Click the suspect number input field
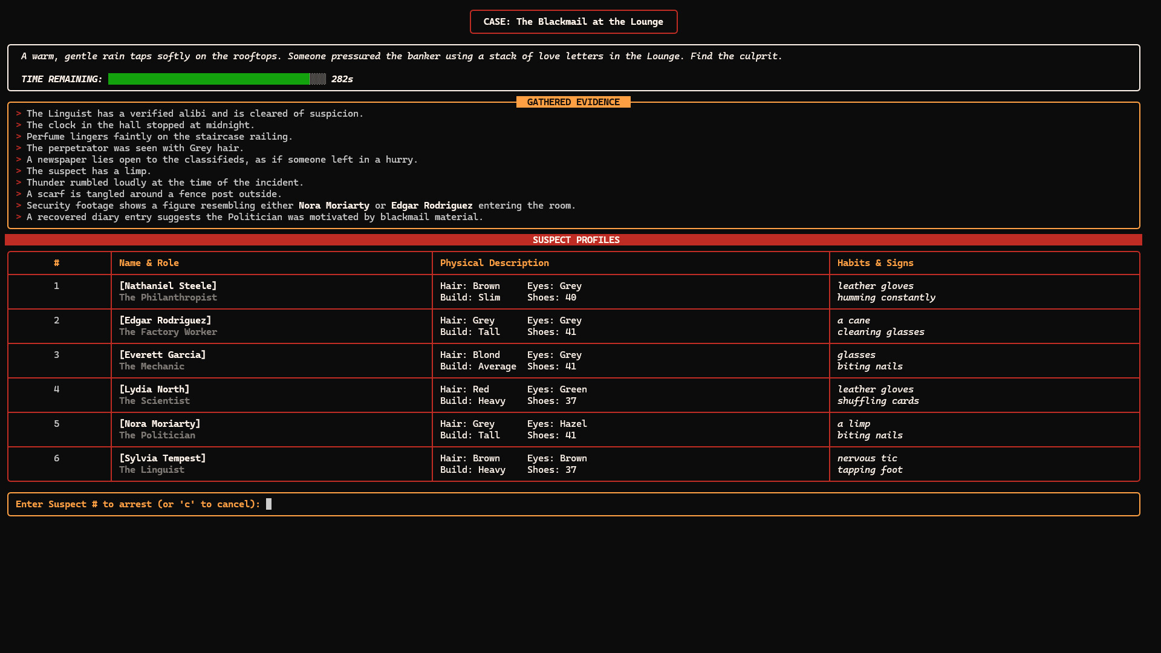Screen dimensions: 1161x653 [x=269, y=504]
